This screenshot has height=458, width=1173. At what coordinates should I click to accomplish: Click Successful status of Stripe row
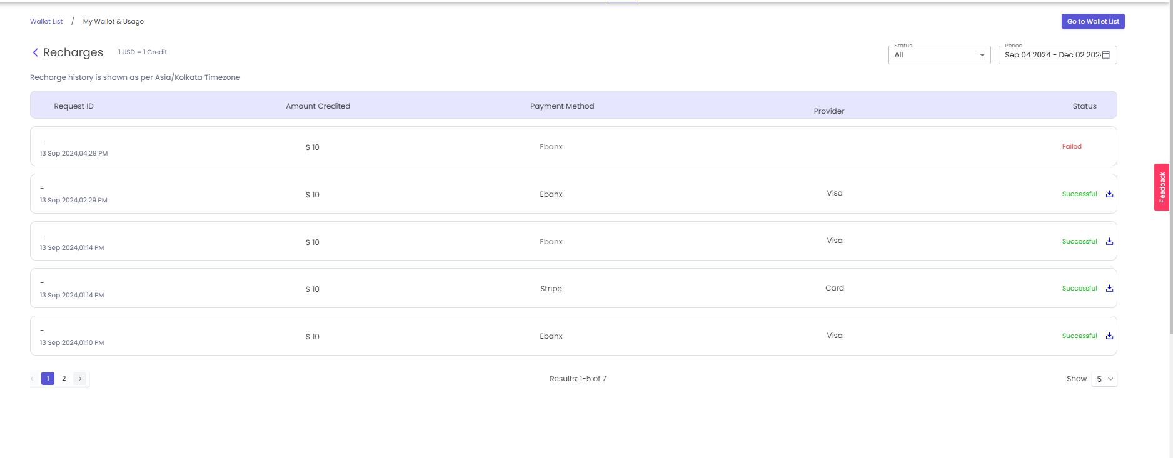[1080, 288]
